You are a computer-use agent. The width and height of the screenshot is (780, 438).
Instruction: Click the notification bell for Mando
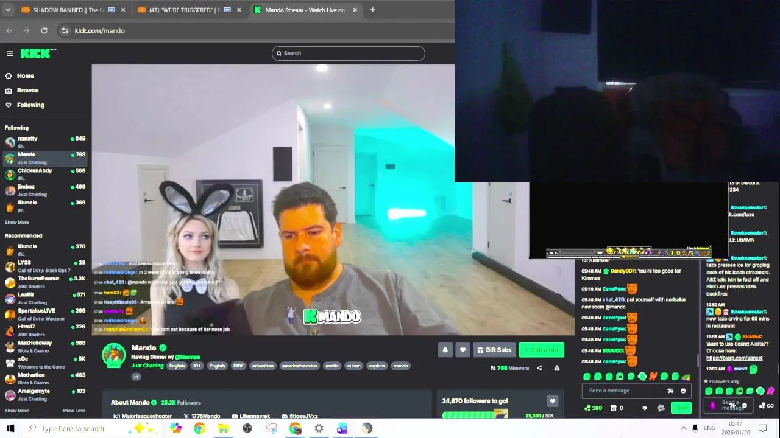[x=445, y=350]
